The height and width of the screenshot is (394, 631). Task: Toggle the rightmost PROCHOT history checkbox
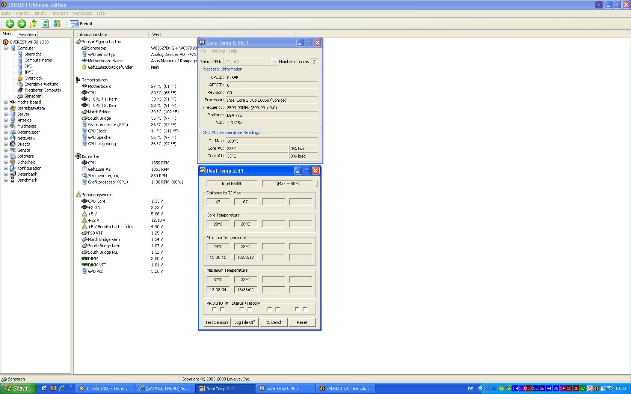(305, 310)
